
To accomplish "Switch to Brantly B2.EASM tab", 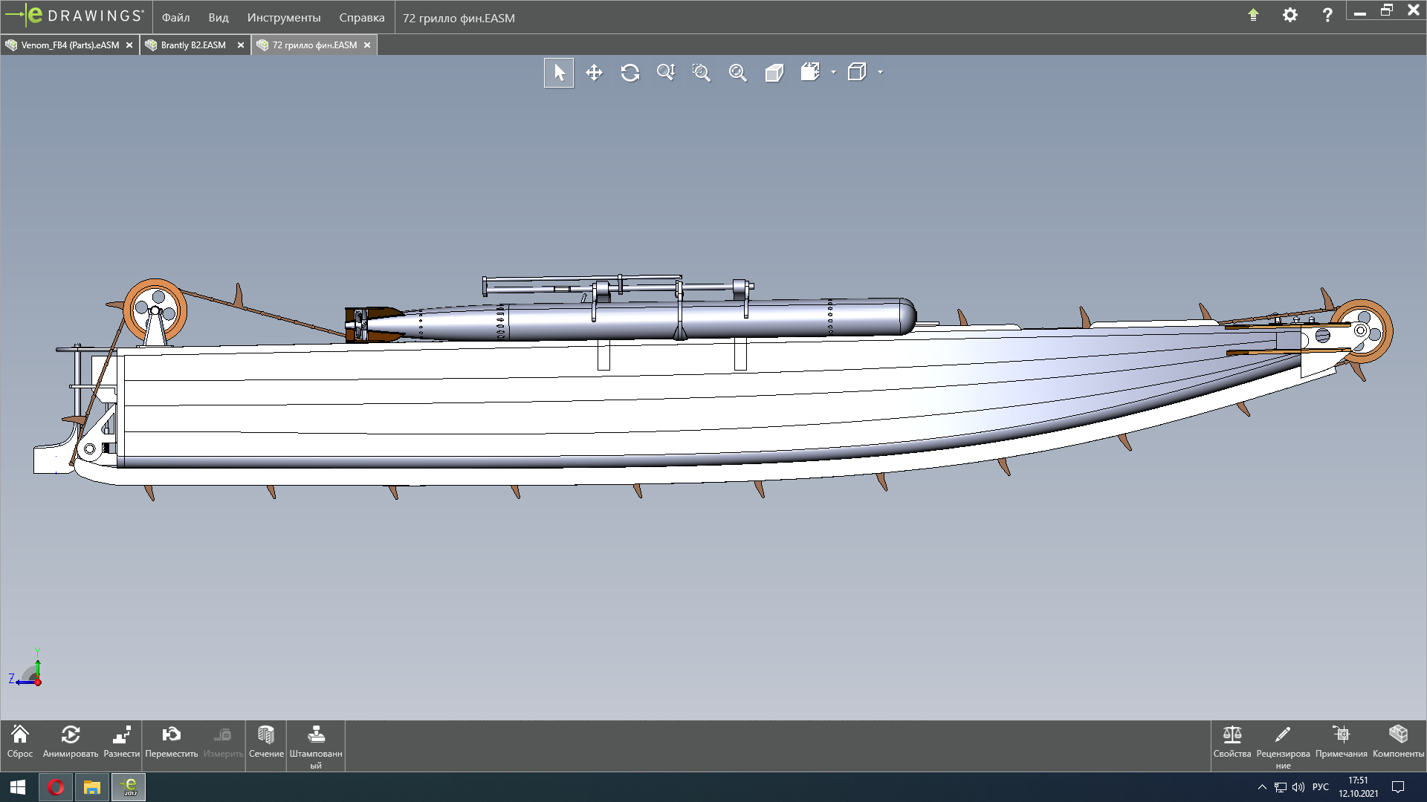I will point(193,45).
